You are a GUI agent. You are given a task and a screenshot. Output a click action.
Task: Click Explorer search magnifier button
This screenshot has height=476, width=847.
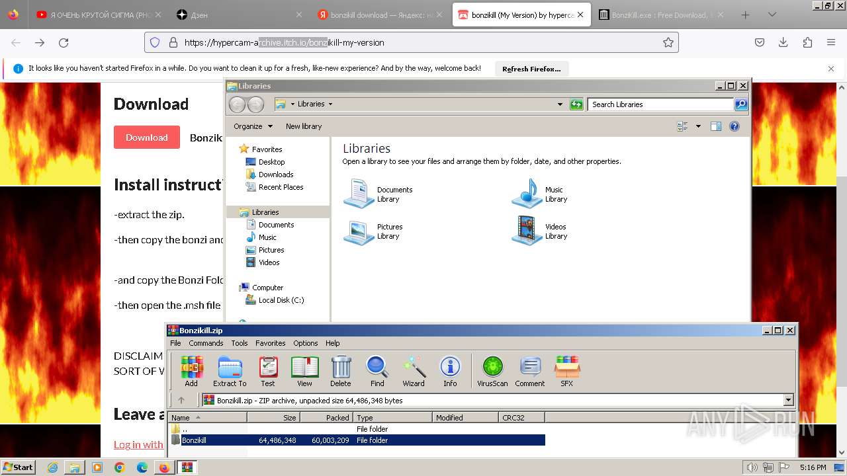pos(741,104)
